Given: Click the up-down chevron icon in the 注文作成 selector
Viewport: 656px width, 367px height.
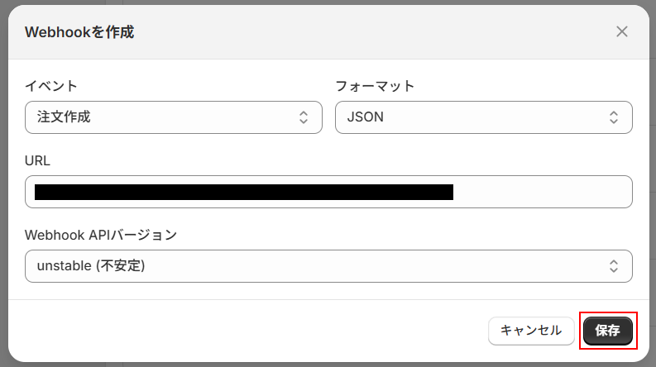Looking at the screenshot, I should pyautogui.click(x=304, y=117).
